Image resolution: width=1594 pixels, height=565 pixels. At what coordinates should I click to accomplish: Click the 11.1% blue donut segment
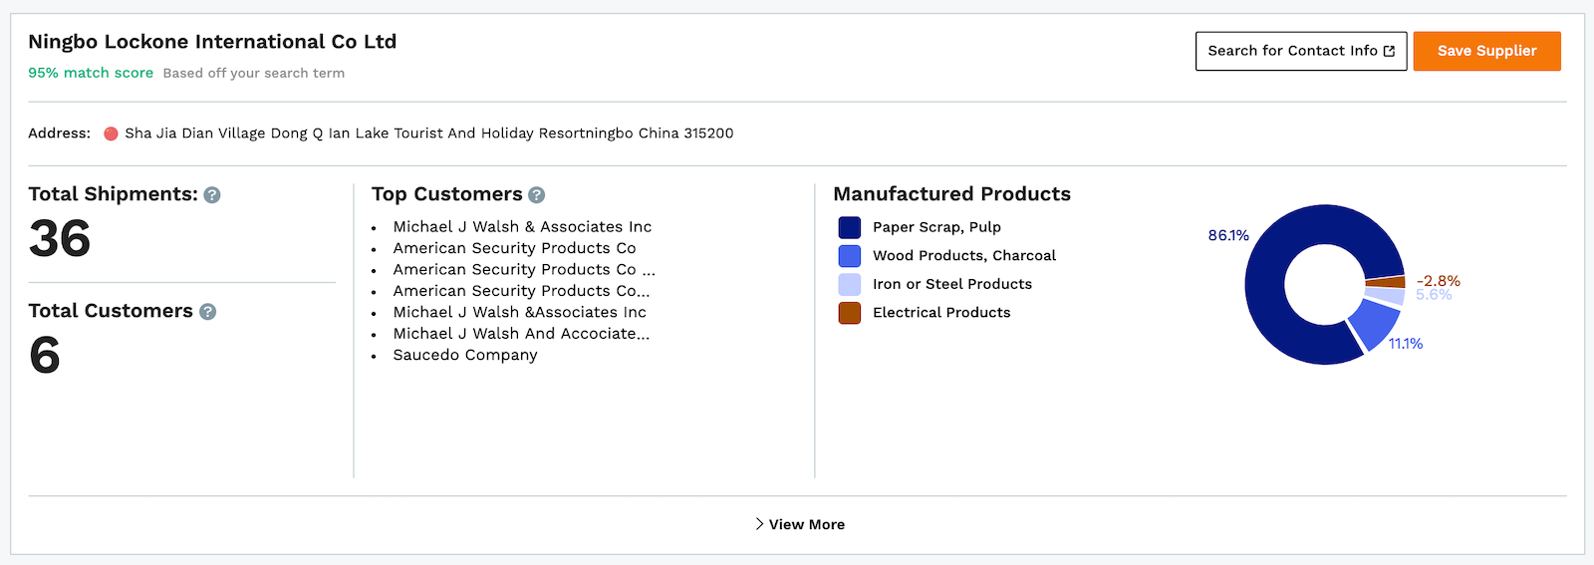[1376, 324]
